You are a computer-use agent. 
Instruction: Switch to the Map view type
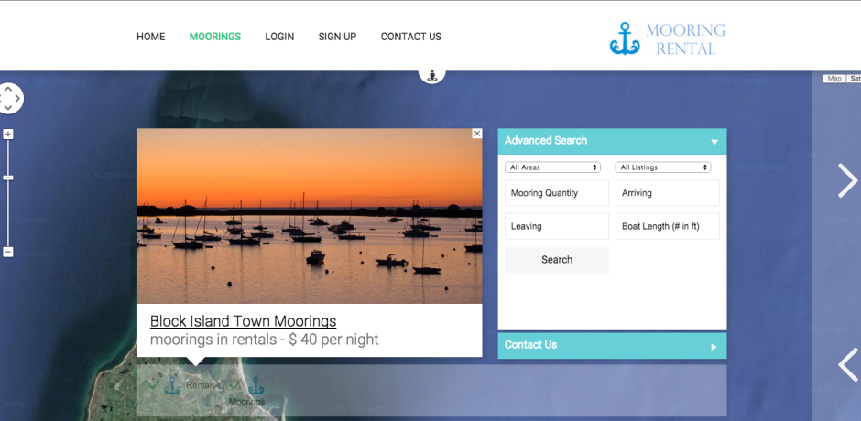click(x=834, y=79)
